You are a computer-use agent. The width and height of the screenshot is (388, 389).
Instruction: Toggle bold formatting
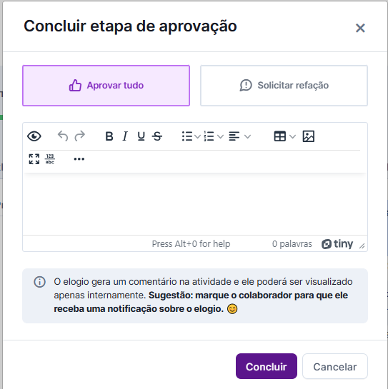click(x=109, y=136)
